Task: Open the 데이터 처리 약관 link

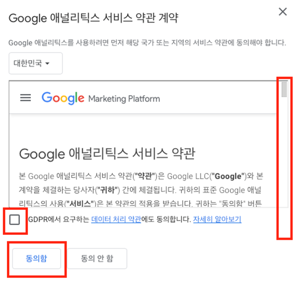Action: tap(116, 219)
